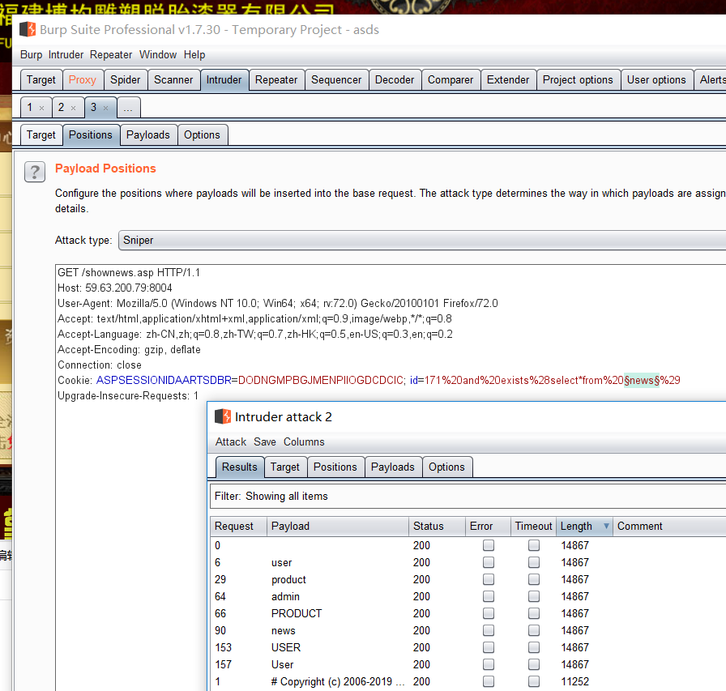Switch to Target tab in attack window
The width and height of the screenshot is (726, 691).
click(285, 467)
